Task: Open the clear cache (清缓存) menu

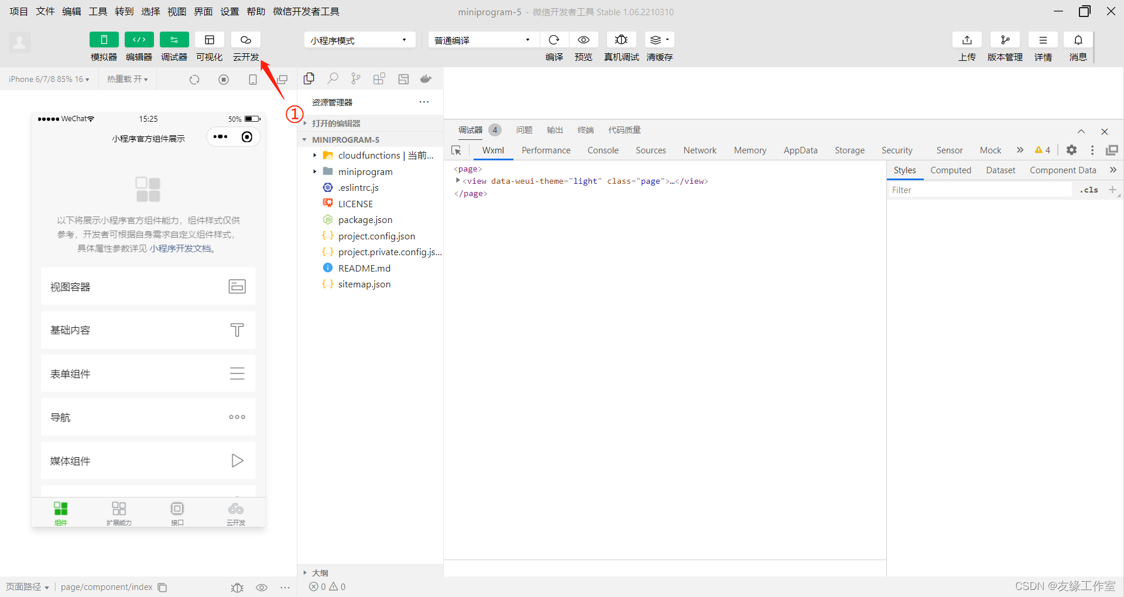Action: [660, 40]
